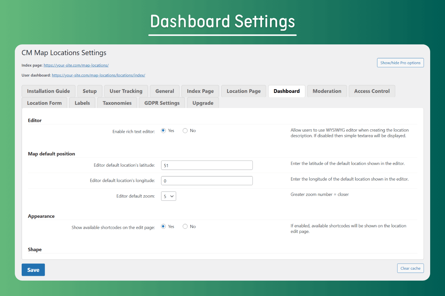The height and width of the screenshot is (296, 445).
Task: Switch to the Moderation tab
Action: tap(327, 91)
